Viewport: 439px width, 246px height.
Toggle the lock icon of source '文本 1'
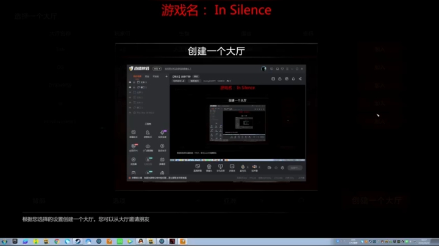pyautogui.click(x=134, y=82)
